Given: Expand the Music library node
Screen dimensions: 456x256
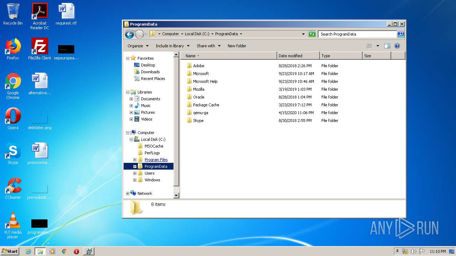Looking at the screenshot, I should click(x=131, y=106).
